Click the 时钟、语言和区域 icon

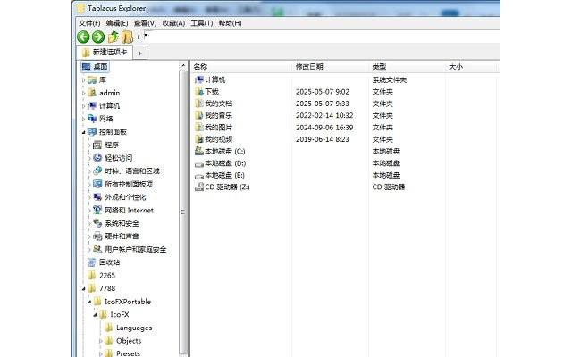pos(97,170)
